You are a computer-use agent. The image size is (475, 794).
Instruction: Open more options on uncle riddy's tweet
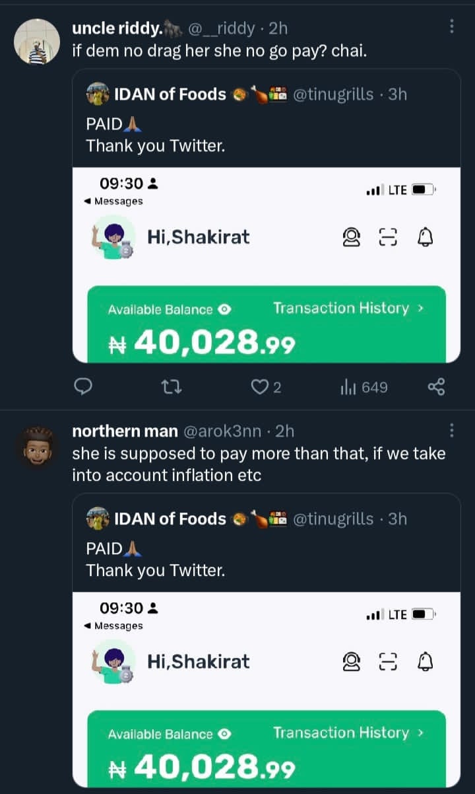452,26
